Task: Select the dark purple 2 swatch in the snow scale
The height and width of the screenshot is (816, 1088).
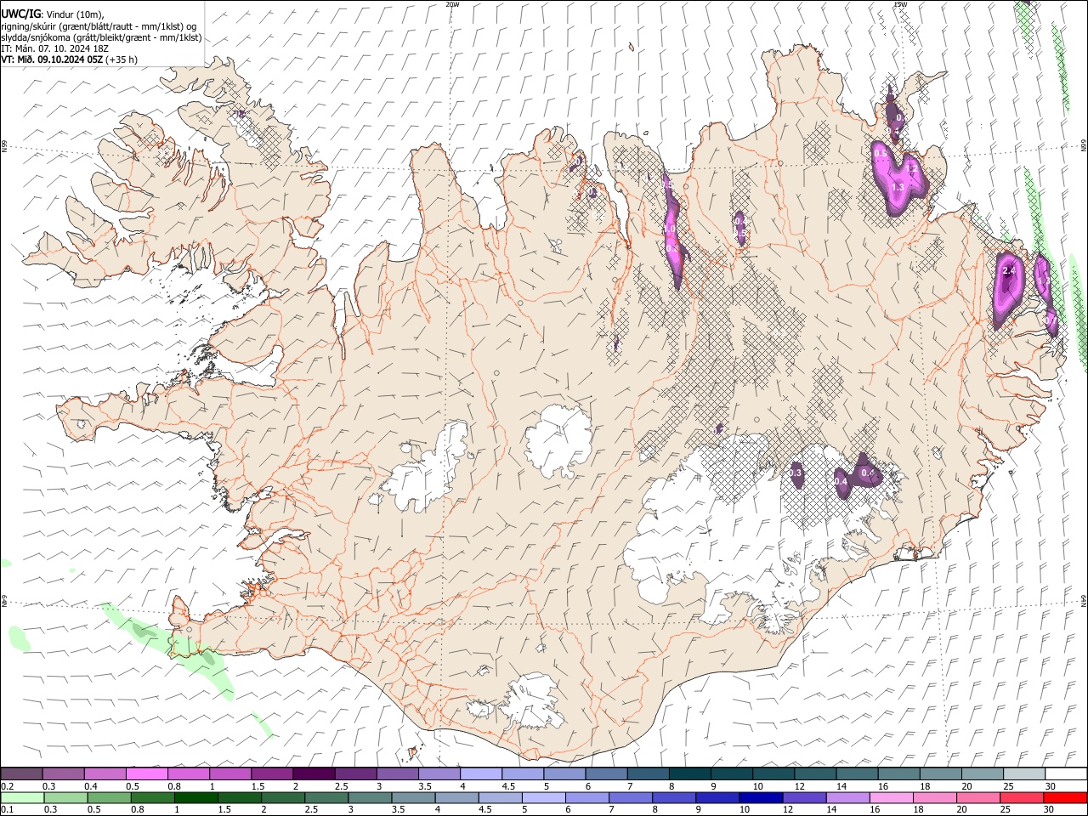Action: click(314, 774)
